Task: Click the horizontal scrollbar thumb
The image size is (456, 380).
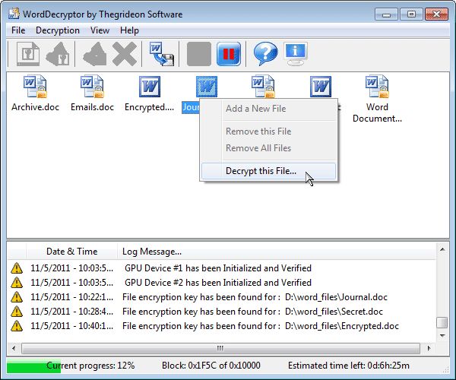Action: [220, 348]
